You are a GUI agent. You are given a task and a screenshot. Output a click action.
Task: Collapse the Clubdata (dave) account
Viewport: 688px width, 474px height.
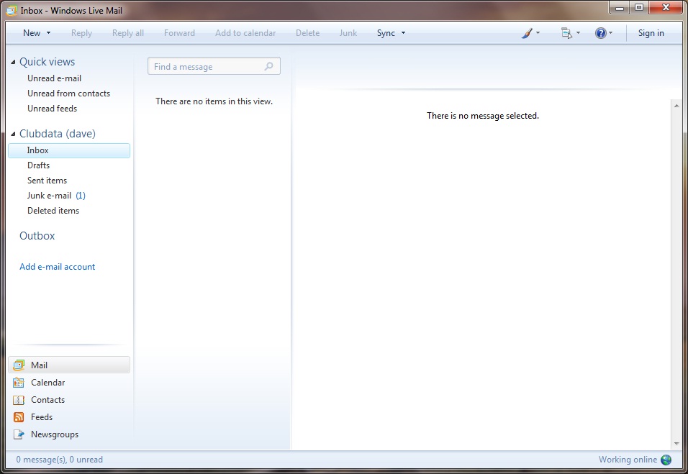(x=13, y=134)
